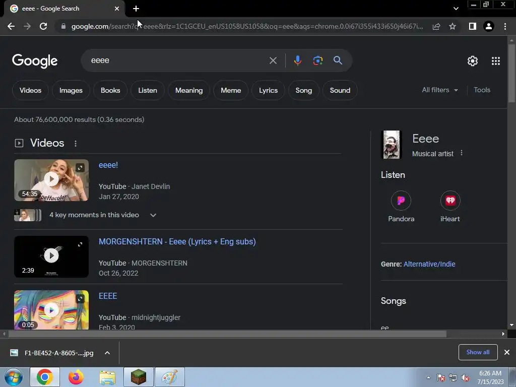Open the Chrome side panel icon
The image size is (516, 387).
(x=473, y=26)
